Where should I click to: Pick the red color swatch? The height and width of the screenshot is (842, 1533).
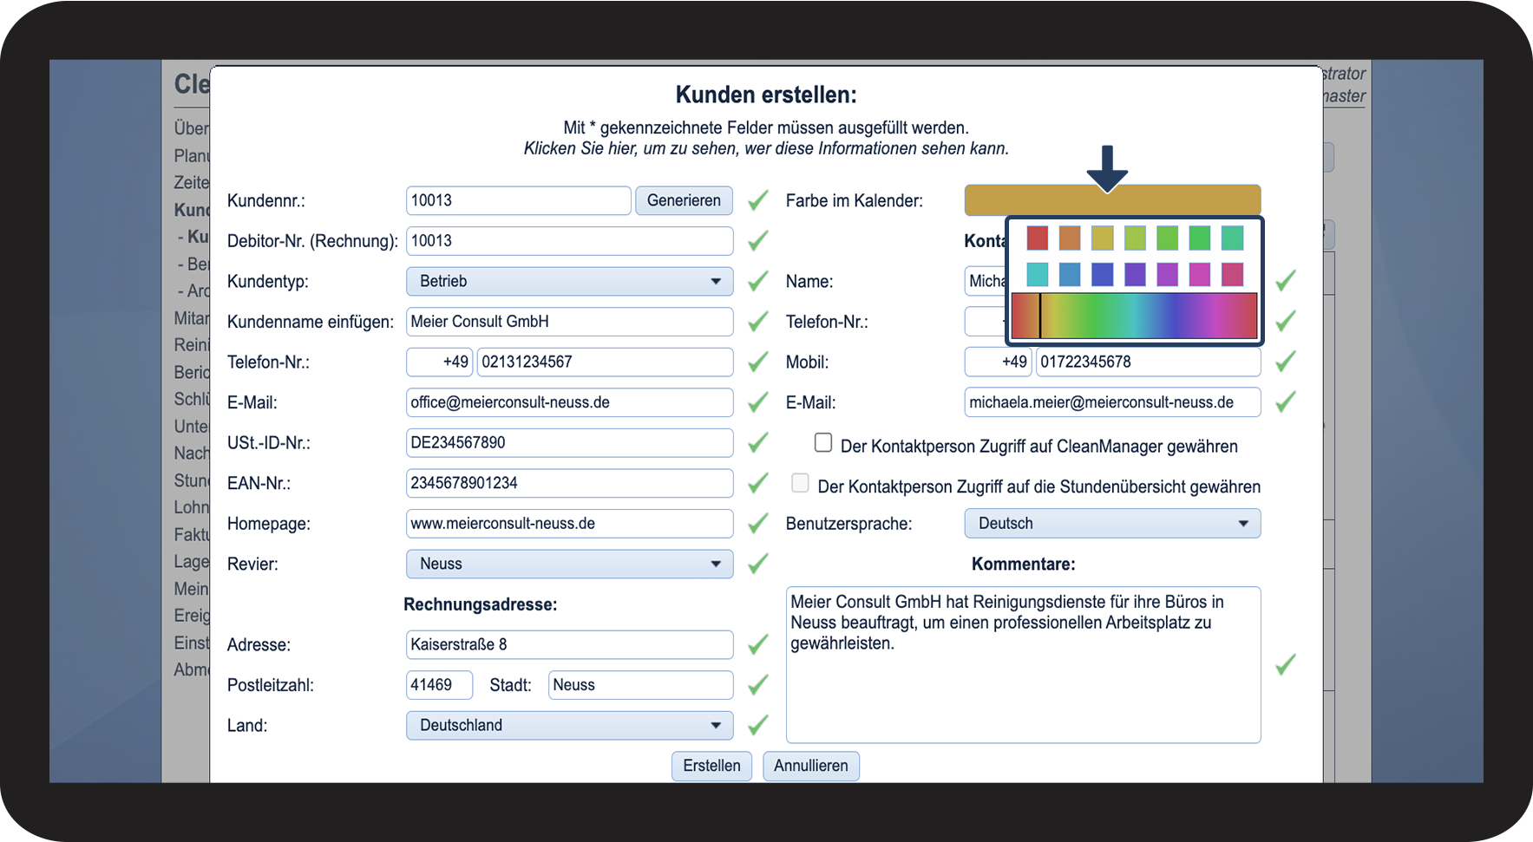point(1037,238)
